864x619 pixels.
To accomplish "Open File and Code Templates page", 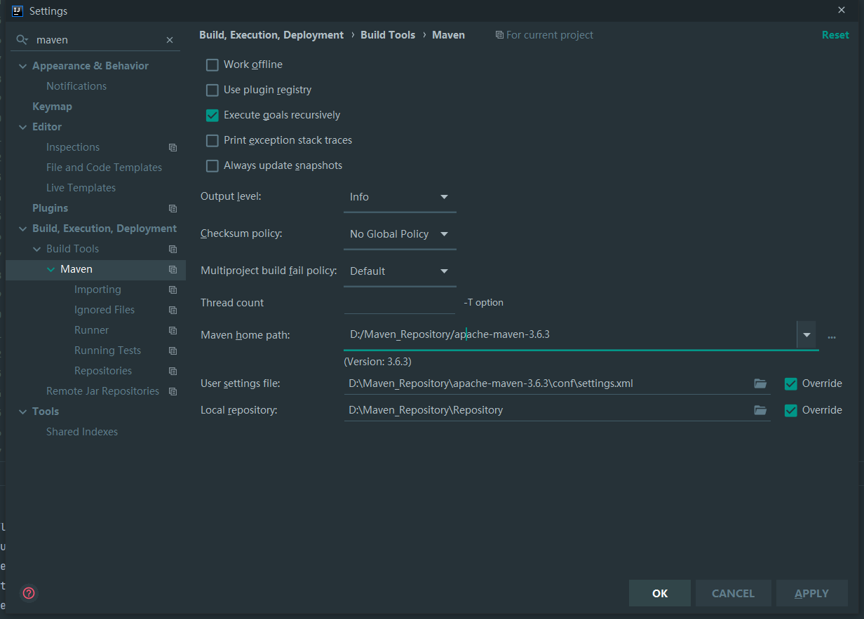I will (x=104, y=168).
